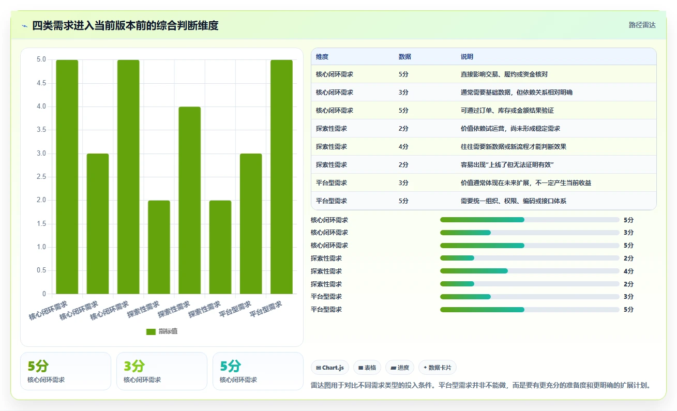Open the green 5分 核心闭环需求 summary card
This screenshot has width=677, height=411.
click(66, 371)
